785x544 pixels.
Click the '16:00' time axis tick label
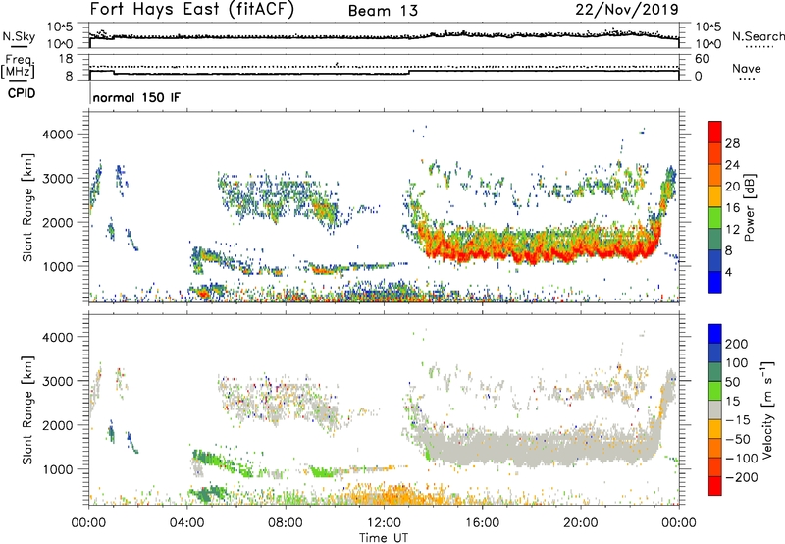tap(482, 523)
